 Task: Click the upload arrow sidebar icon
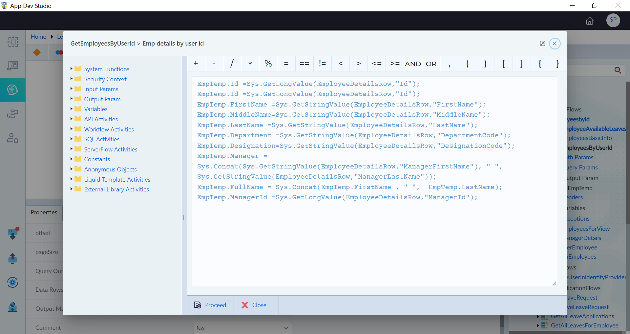(x=12, y=258)
